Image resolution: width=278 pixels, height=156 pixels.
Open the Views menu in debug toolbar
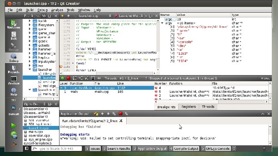265,78
